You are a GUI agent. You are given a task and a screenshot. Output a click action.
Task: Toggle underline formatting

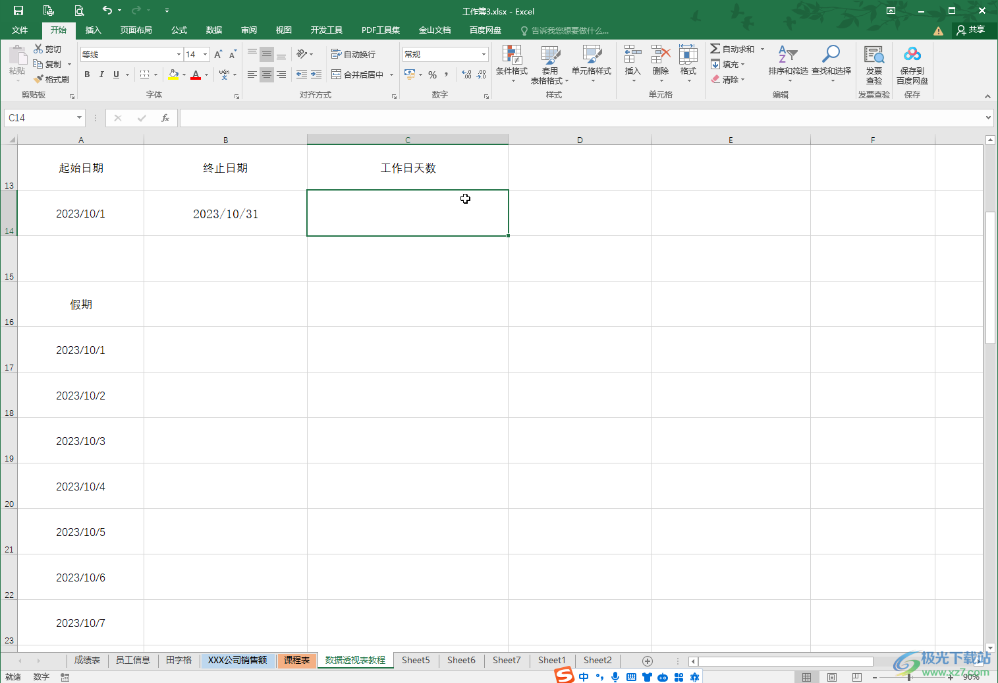click(x=116, y=74)
